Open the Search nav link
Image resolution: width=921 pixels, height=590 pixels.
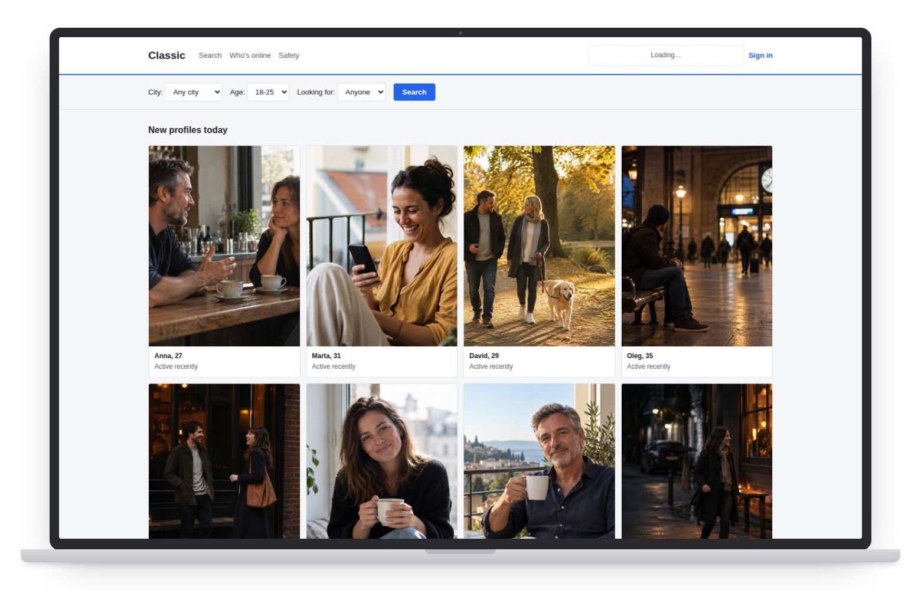click(x=210, y=55)
